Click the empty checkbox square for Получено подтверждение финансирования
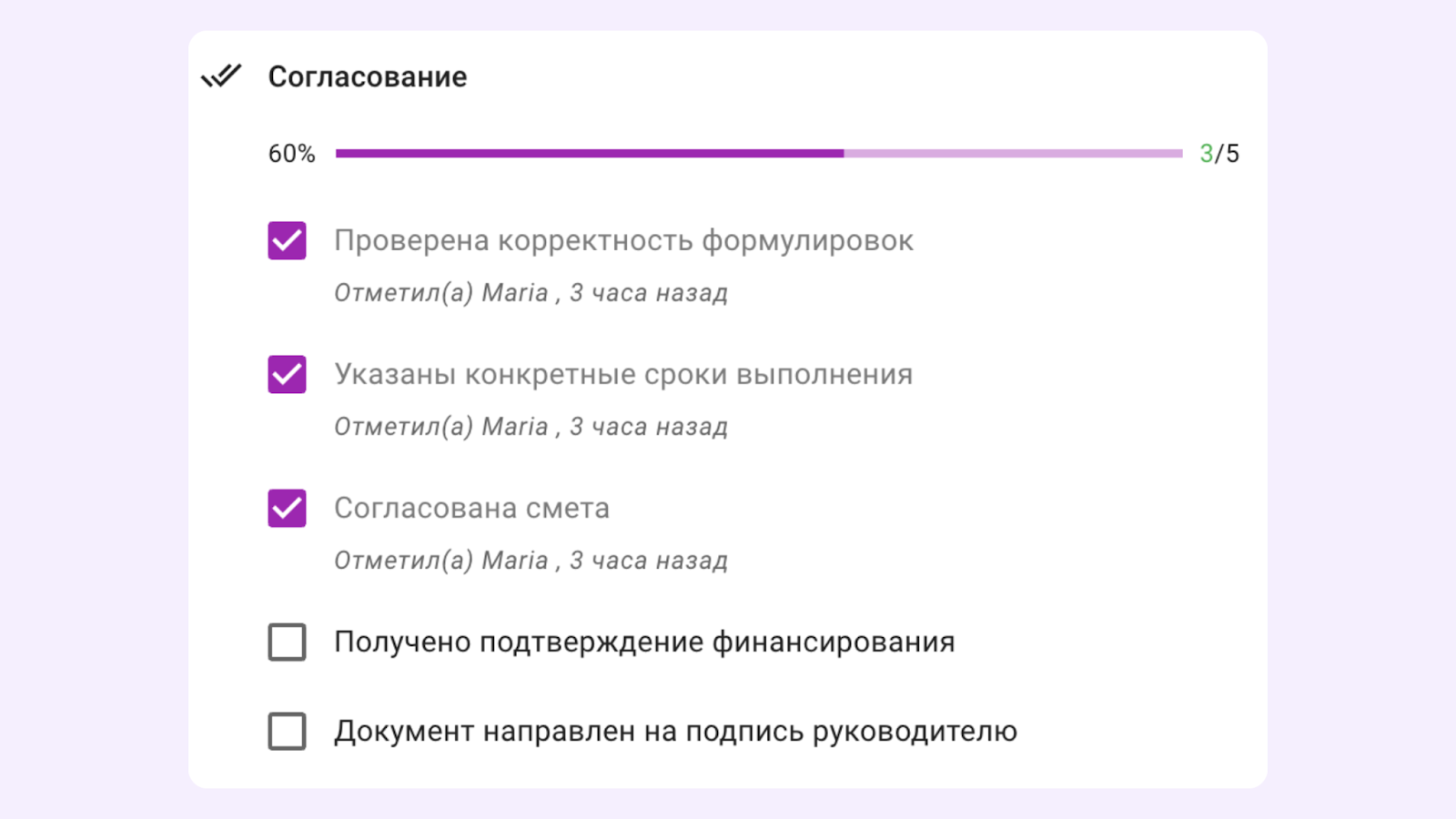Viewport: 1456px width, 819px height. click(287, 642)
